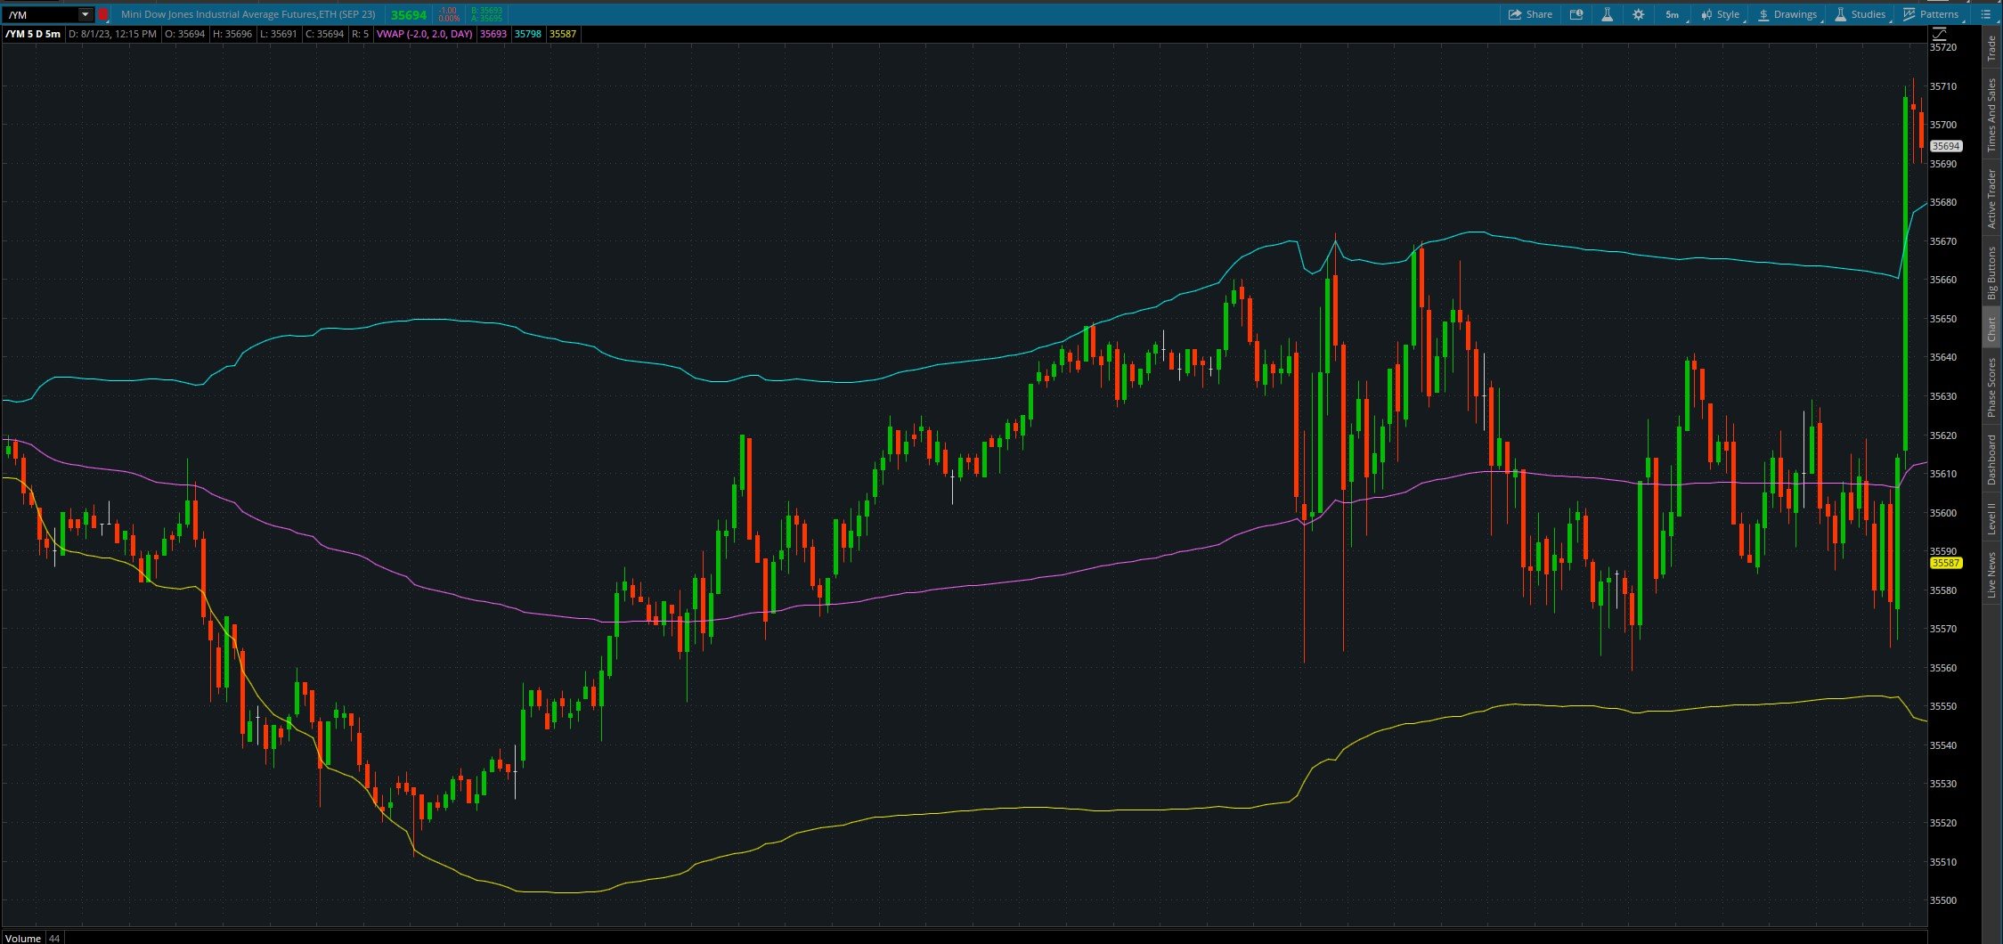Click the chart-line icon on Patterns button
This screenshot has height=944, width=2003.
pyautogui.click(x=1909, y=14)
